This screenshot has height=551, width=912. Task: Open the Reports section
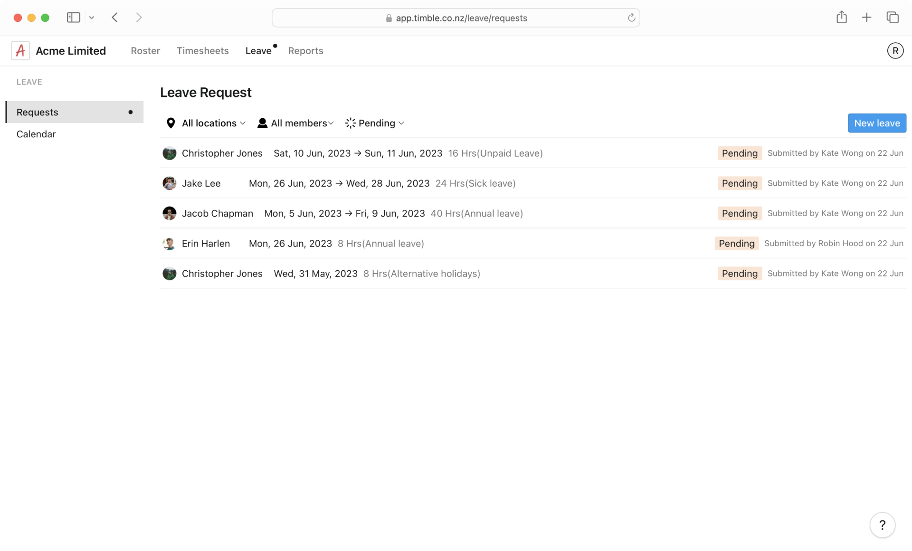click(305, 50)
